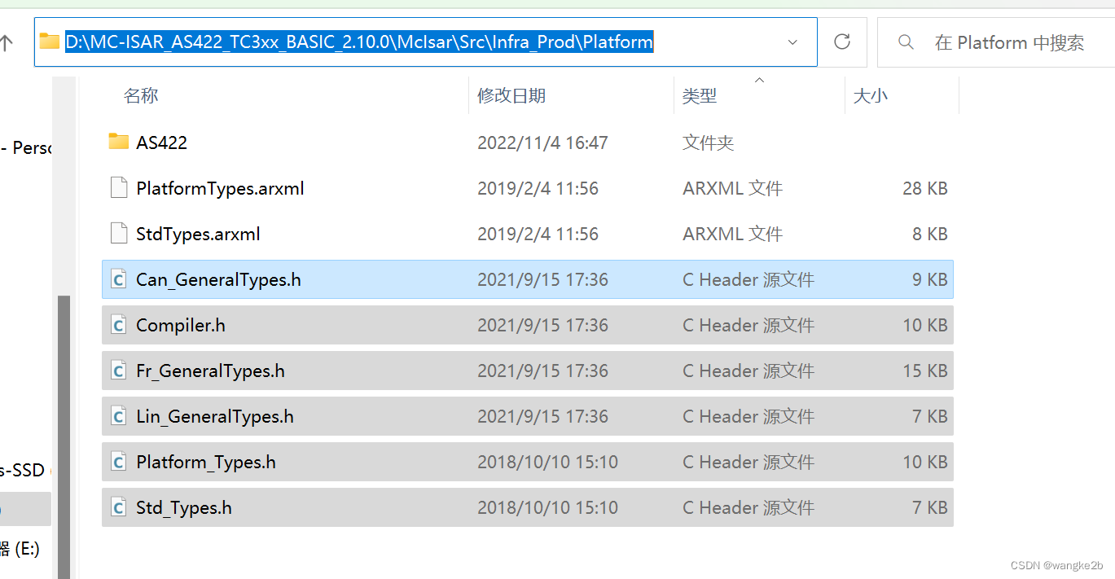Viewport: 1115px width, 579px height.
Task: Click the StdTypes.arxml file icon
Action: point(119,234)
